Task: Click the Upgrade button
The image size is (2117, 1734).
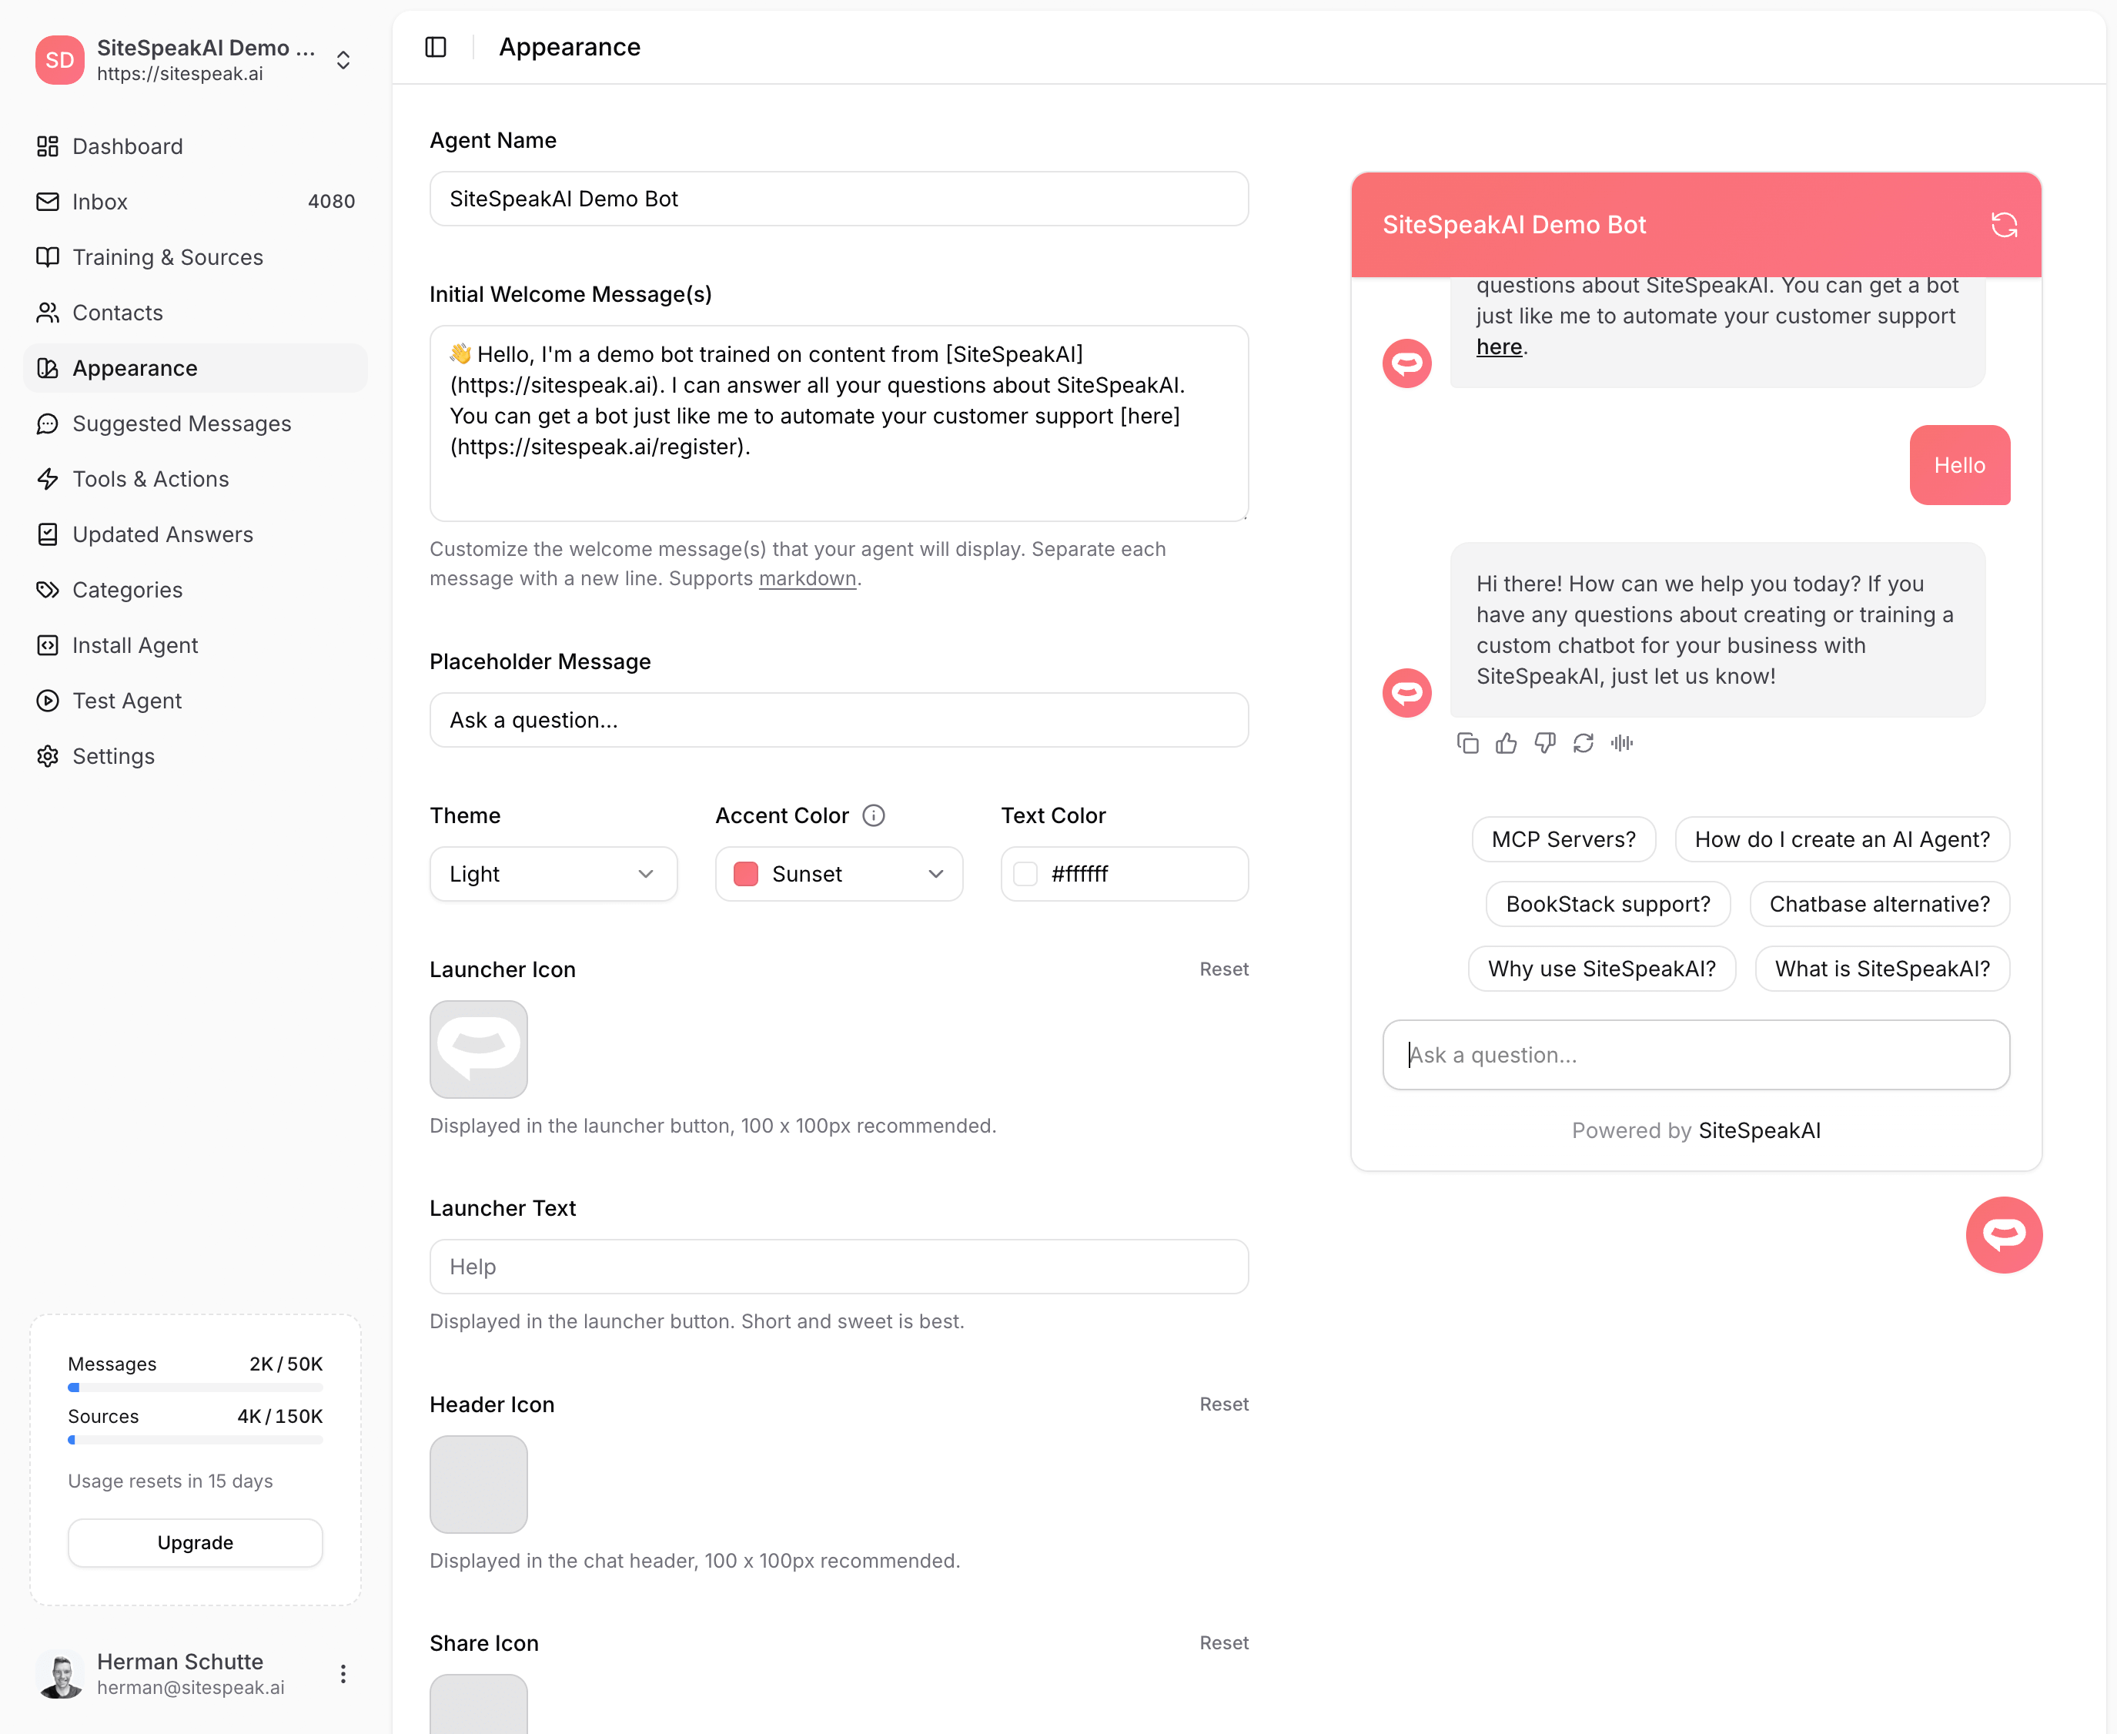Action: [x=195, y=1542]
